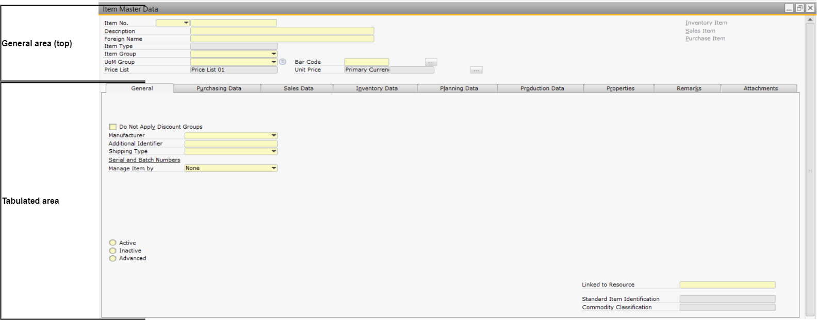Screen dimensions: 817x320
Task: Switch to the Purchasing Data tab
Action: click(219, 88)
